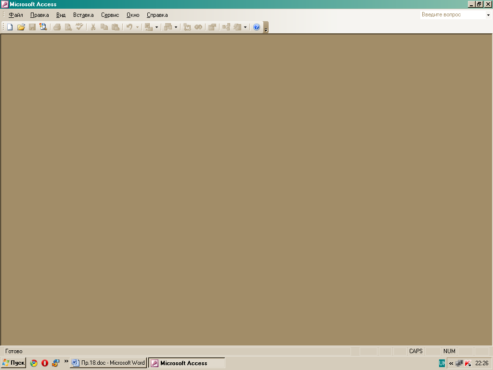
Task: Click the Print icon
Action: [x=57, y=27]
